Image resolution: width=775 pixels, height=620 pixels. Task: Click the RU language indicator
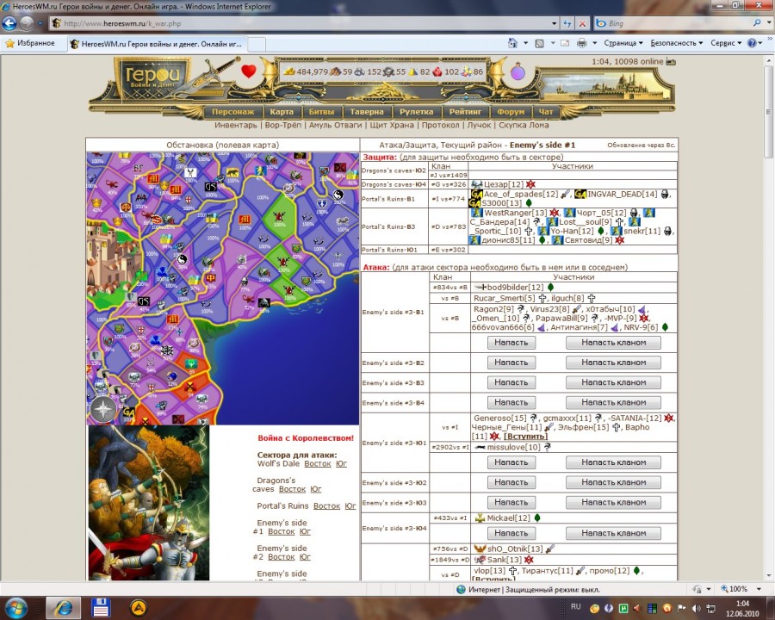click(x=576, y=606)
